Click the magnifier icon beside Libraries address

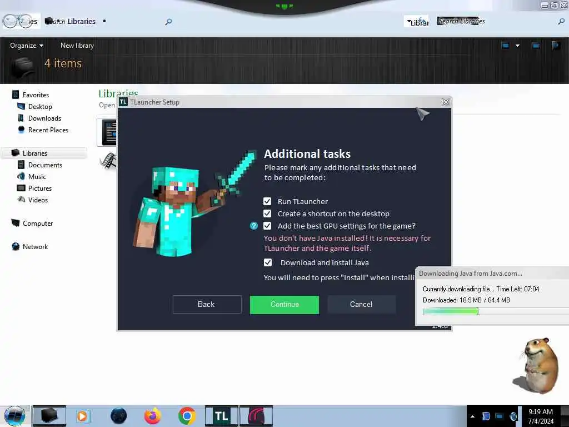coord(168,22)
